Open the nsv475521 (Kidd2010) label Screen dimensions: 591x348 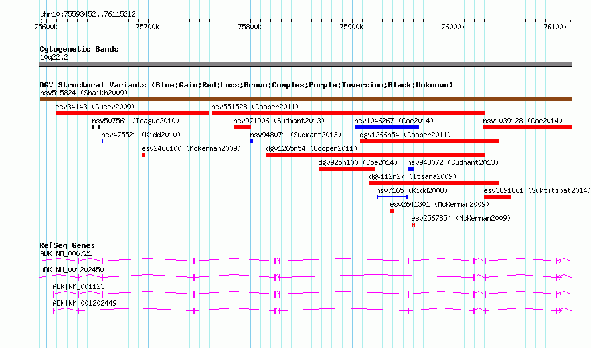[141, 135]
